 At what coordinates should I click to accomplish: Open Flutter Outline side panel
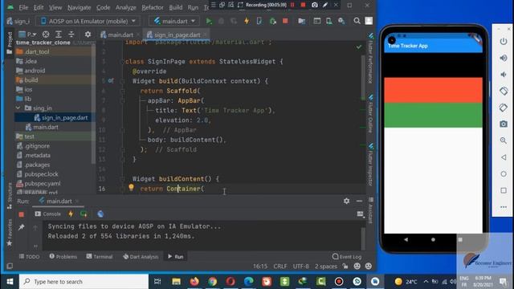pyautogui.click(x=371, y=113)
